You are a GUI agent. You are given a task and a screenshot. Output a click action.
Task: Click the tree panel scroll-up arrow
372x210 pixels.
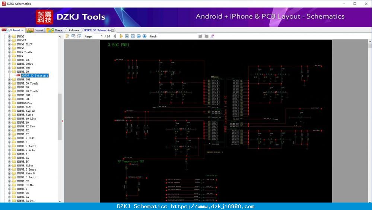(x=60, y=37)
